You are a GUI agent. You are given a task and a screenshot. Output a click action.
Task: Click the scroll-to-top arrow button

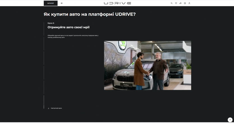coord(230,120)
